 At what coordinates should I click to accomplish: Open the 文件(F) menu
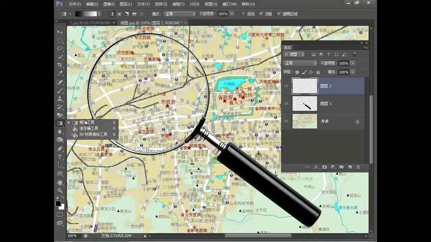point(75,4)
